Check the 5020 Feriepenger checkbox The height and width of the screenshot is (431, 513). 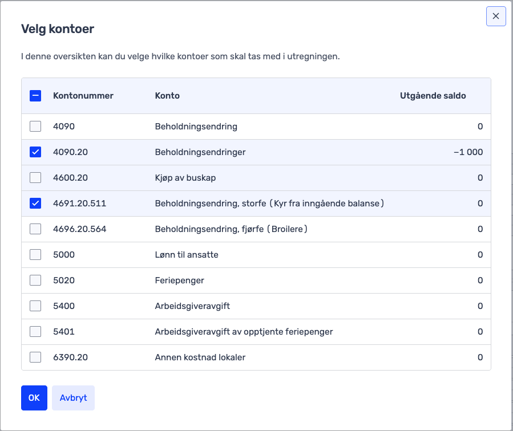(x=35, y=280)
